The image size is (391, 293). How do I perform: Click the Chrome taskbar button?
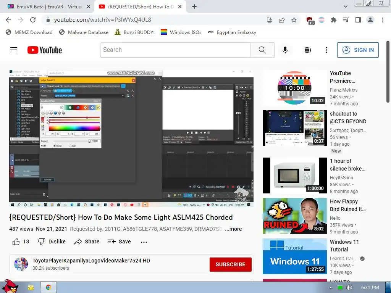(48, 288)
